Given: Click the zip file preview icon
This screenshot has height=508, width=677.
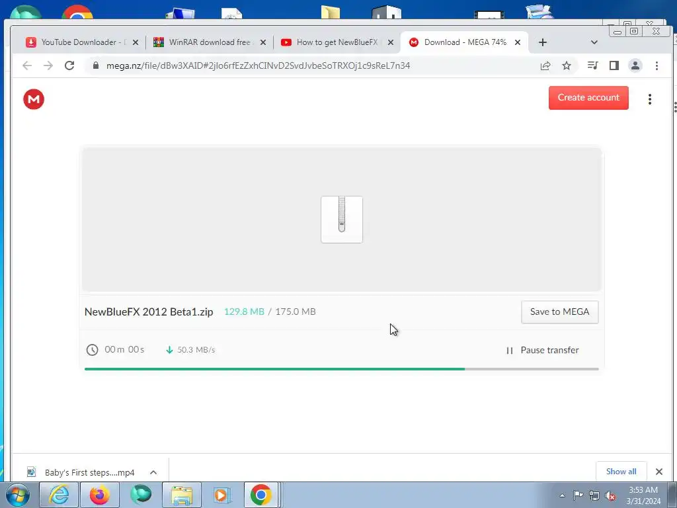Looking at the screenshot, I should [x=342, y=220].
